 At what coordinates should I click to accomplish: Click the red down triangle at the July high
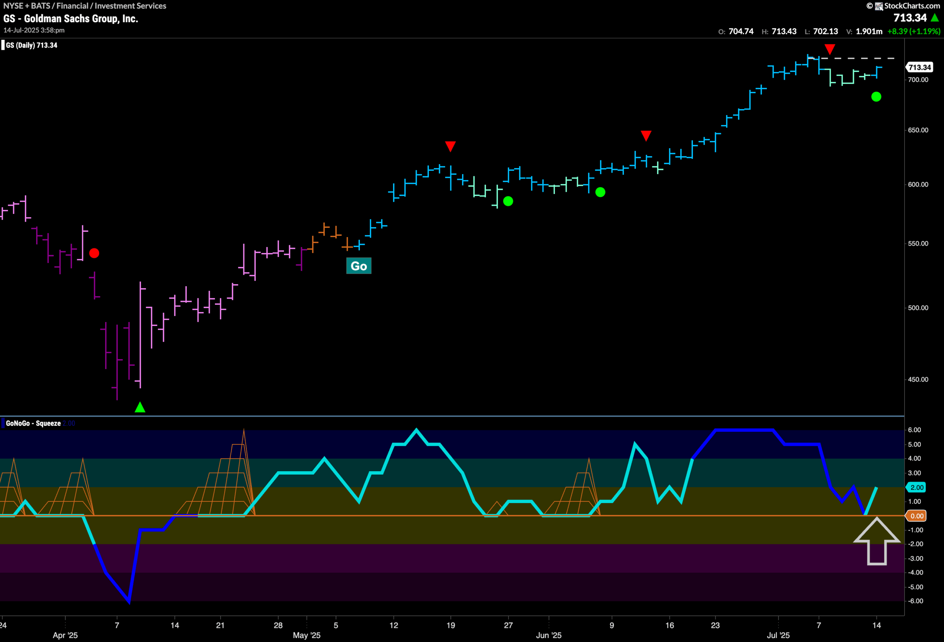click(x=830, y=49)
